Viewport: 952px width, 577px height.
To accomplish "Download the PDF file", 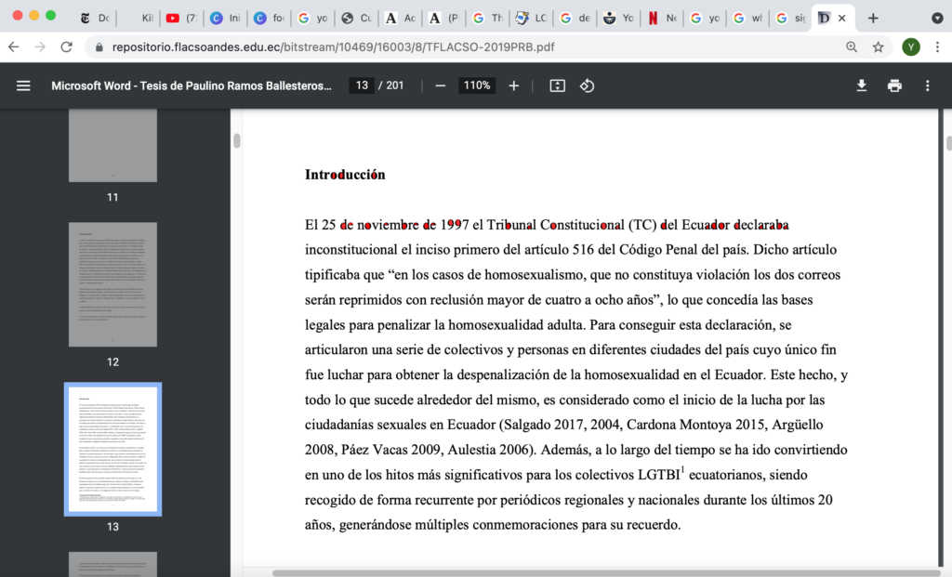I will [861, 85].
